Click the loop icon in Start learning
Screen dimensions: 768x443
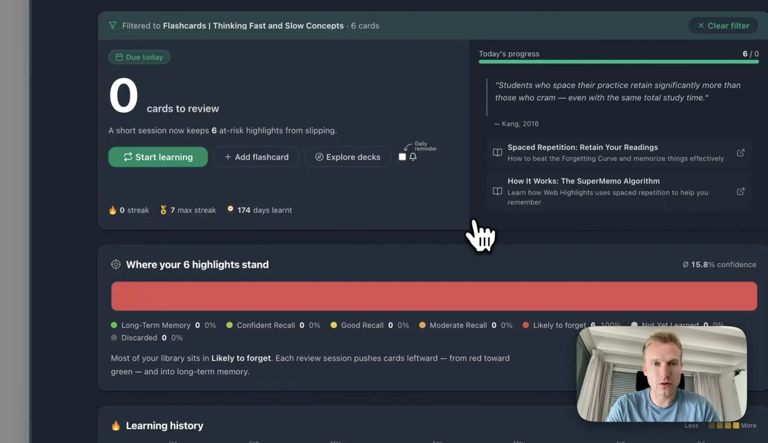point(128,157)
